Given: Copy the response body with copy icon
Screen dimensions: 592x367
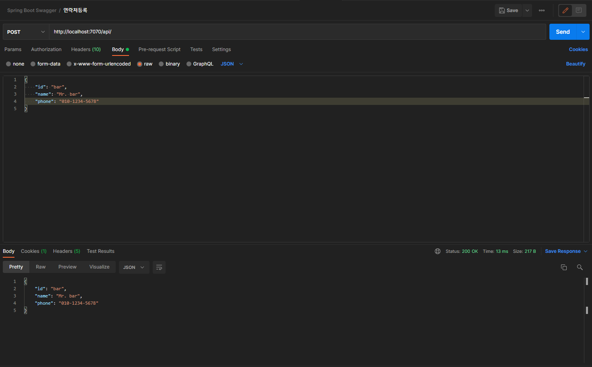Looking at the screenshot, I should tap(564, 267).
